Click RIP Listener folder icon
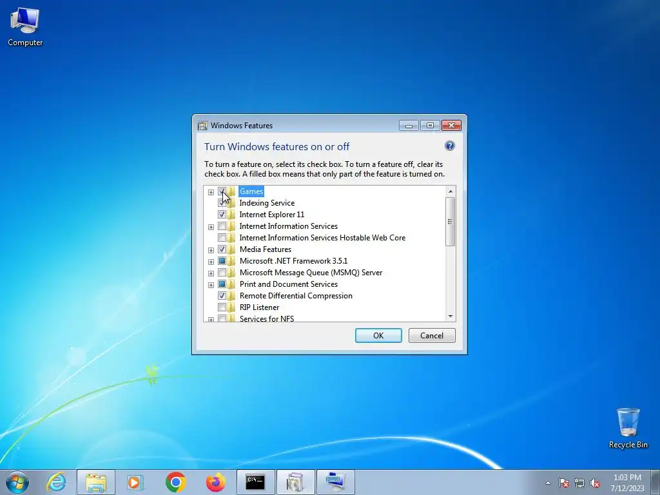Viewport: 660px width, 495px height. [231, 307]
